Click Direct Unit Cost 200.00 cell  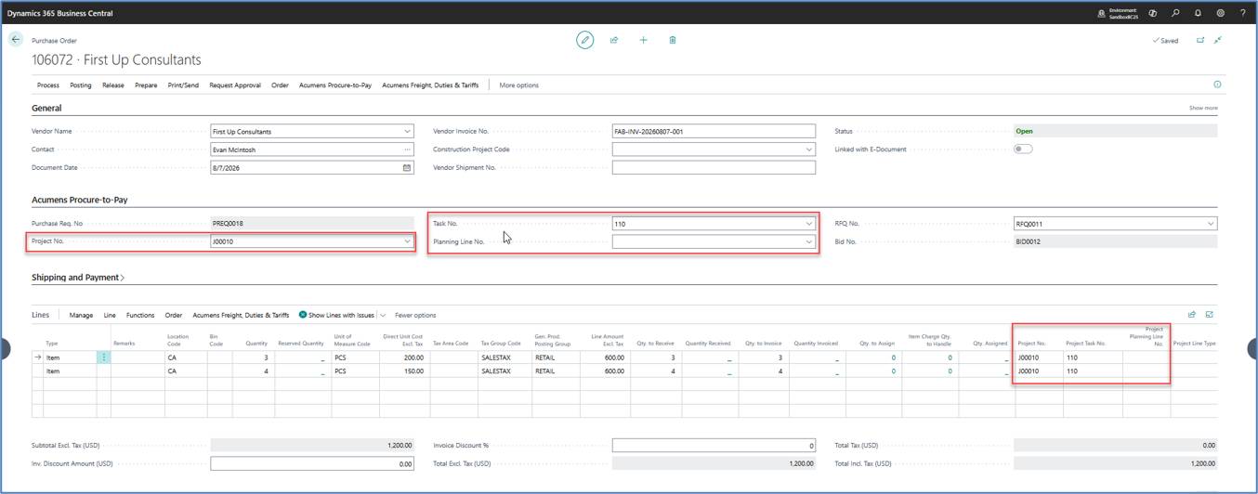(x=404, y=357)
